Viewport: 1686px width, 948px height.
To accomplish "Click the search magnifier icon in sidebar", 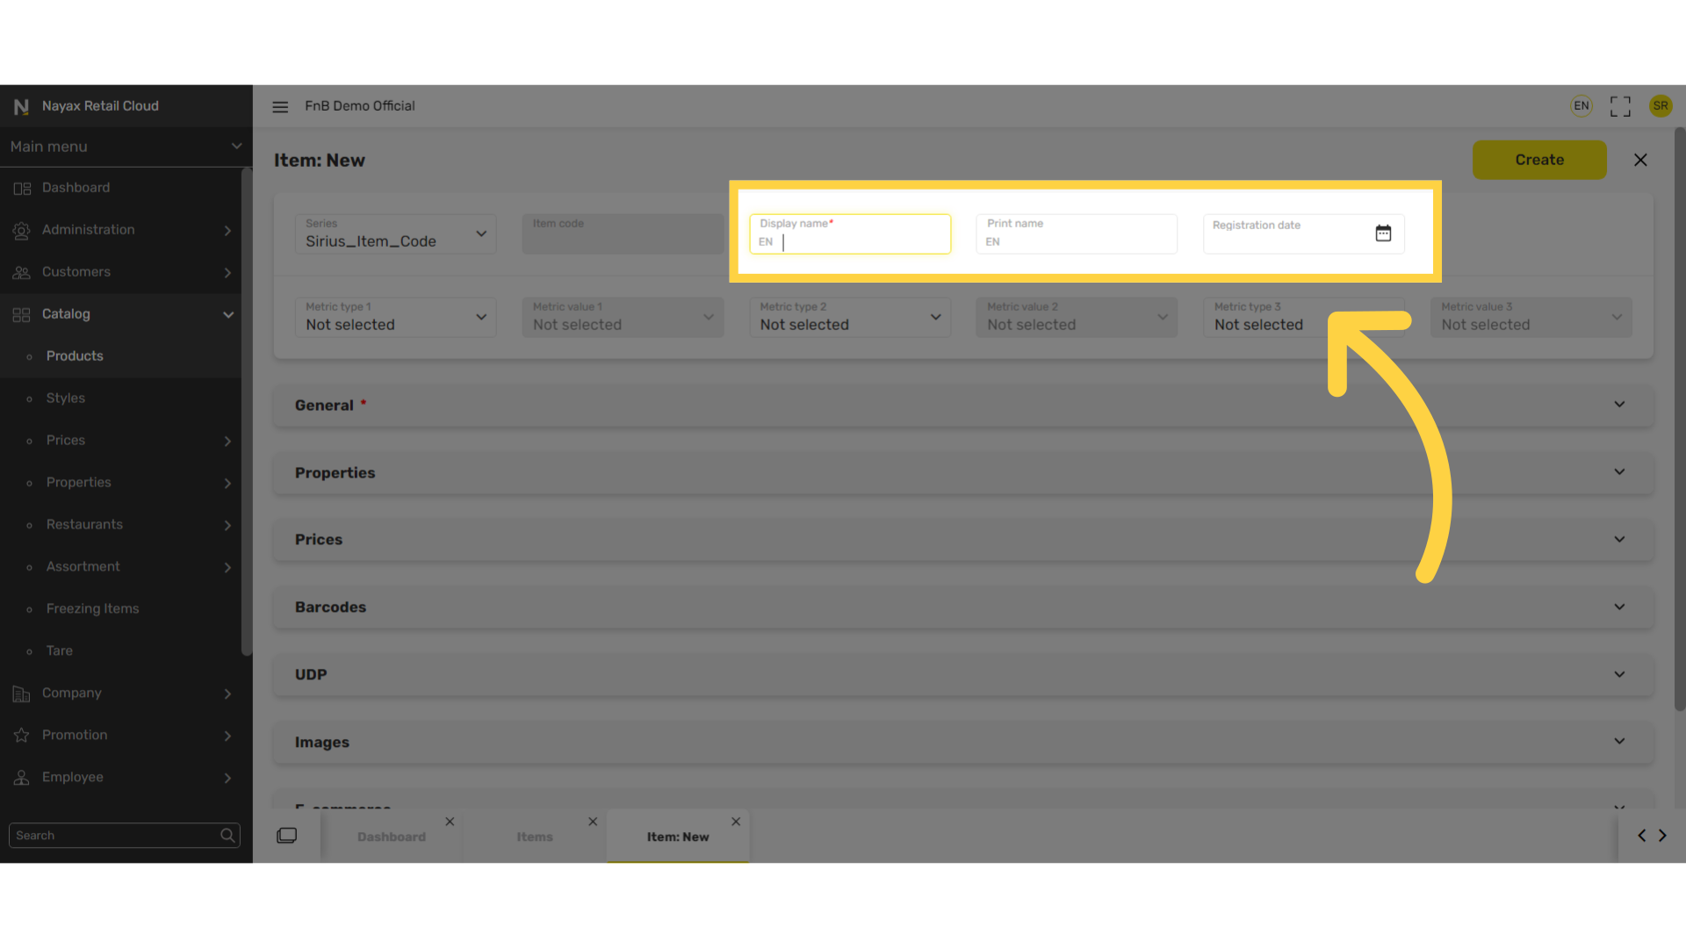I will point(227,836).
